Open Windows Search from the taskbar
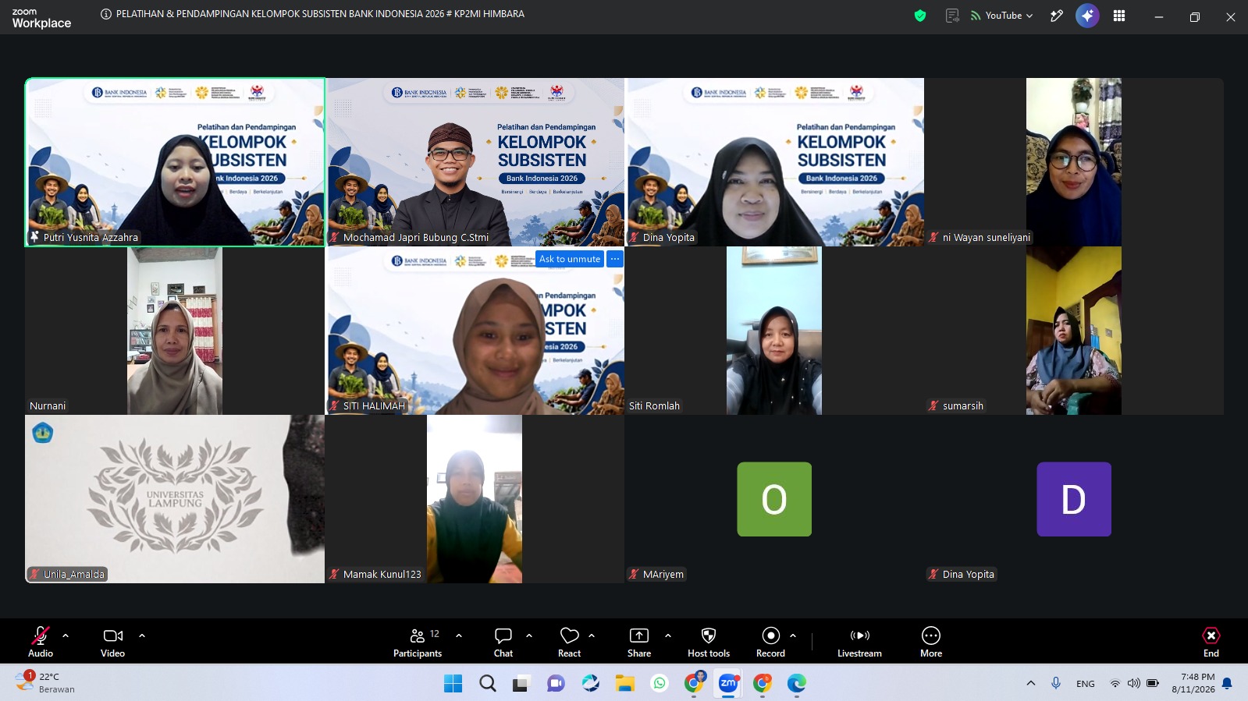This screenshot has width=1248, height=701. point(488,684)
